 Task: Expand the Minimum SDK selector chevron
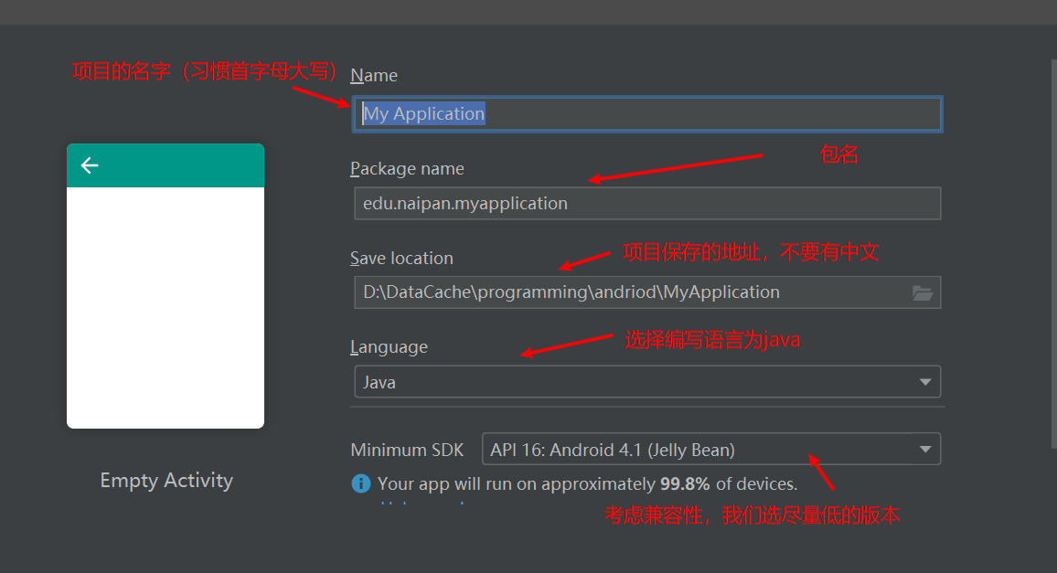click(x=925, y=449)
